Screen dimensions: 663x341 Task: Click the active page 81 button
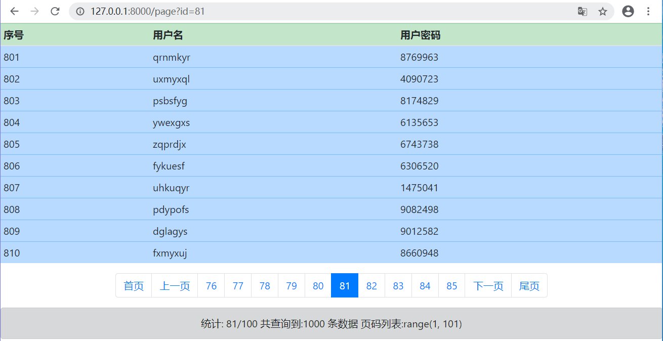345,286
